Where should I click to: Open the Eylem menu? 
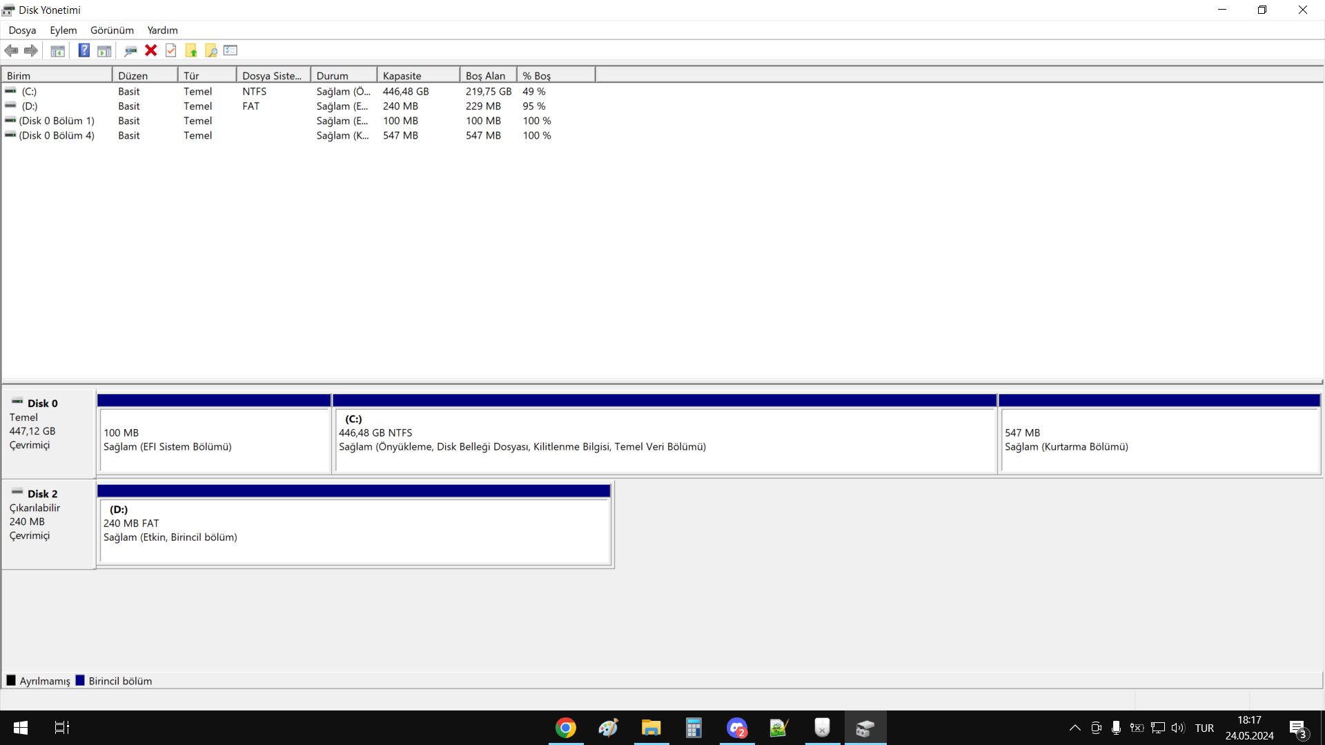point(63,30)
